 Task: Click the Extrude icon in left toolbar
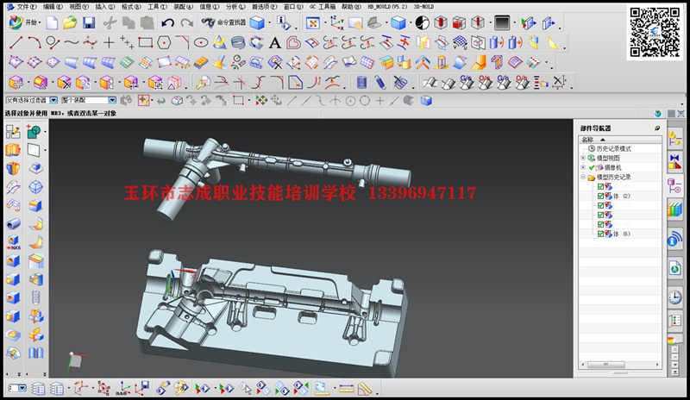coord(13,150)
